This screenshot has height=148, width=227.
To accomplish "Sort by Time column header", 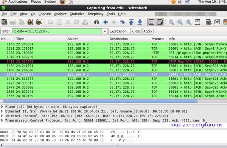I will click(40, 39).
